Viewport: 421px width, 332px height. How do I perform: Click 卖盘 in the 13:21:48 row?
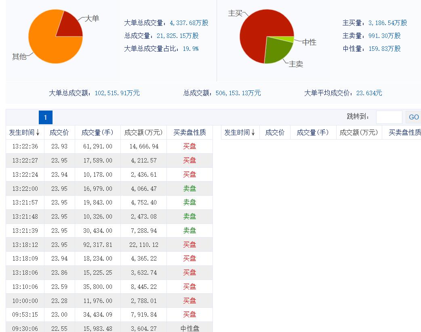pos(189,216)
